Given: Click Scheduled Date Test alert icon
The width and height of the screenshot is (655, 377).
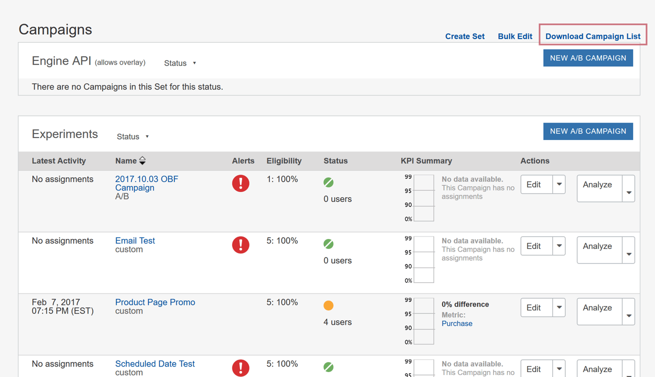Looking at the screenshot, I should pyautogui.click(x=240, y=367).
